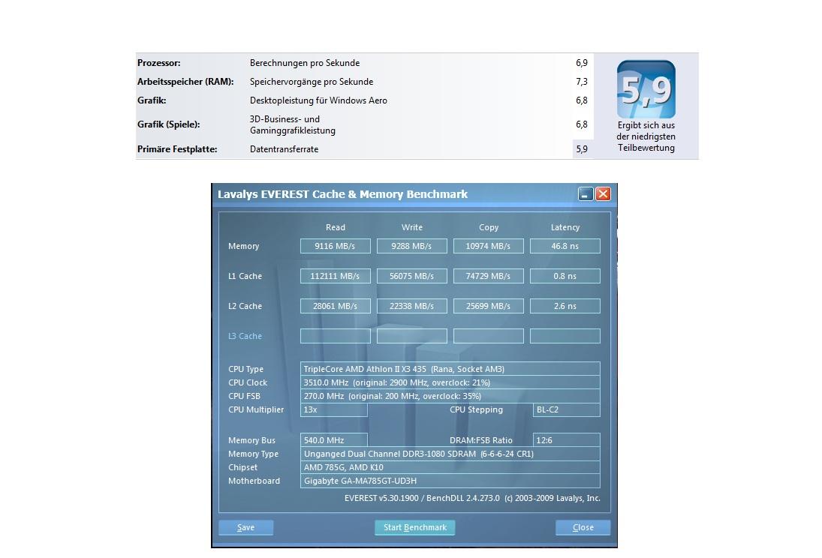Click the red X title bar button
The image size is (822, 558).
[x=604, y=193]
